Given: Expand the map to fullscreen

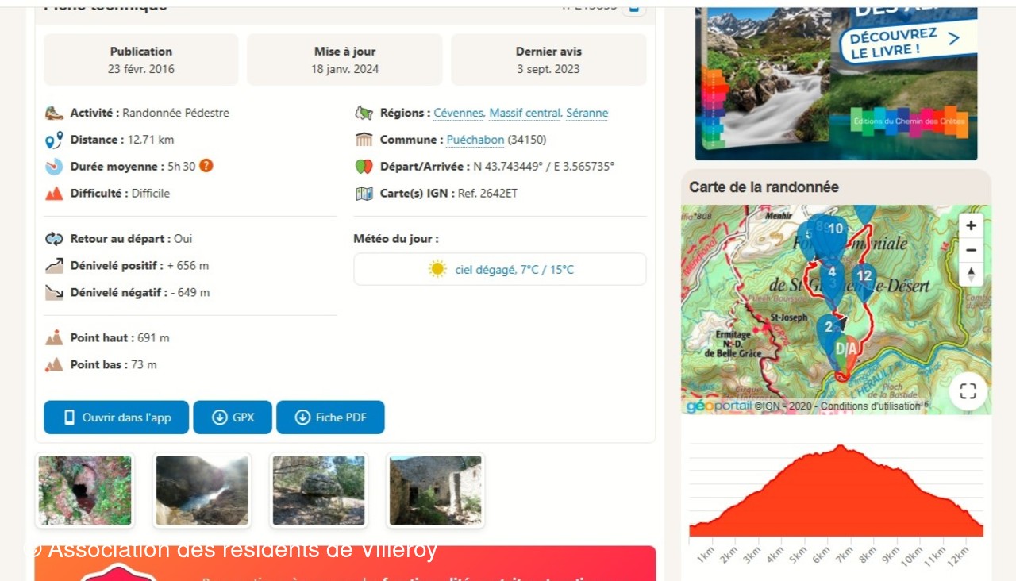Looking at the screenshot, I should 968,391.
